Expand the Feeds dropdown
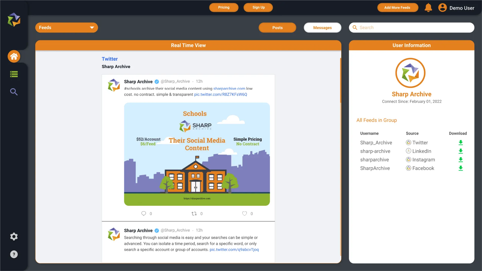This screenshot has height=271, width=482. (67, 28)
